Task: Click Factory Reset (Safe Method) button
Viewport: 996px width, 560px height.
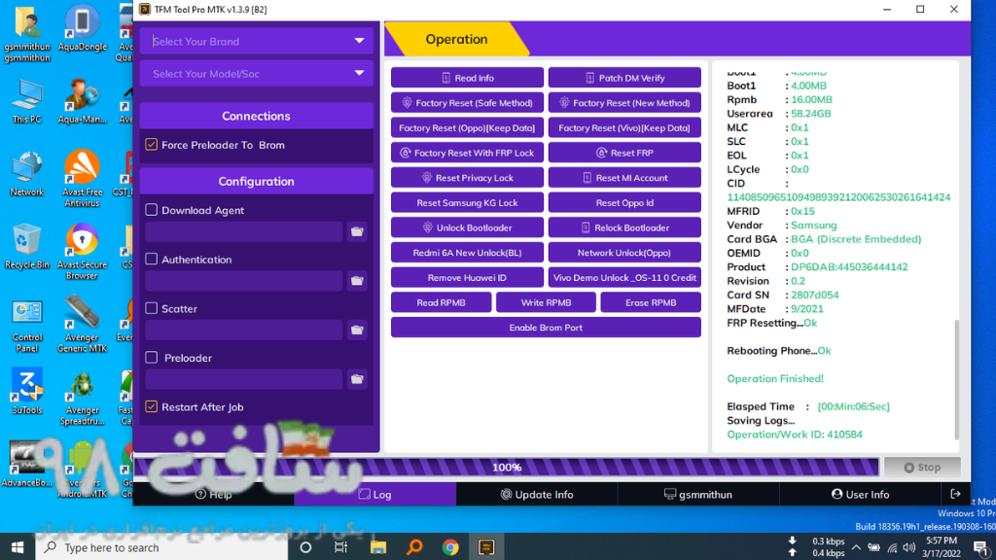Action: (x=467, y=103)
